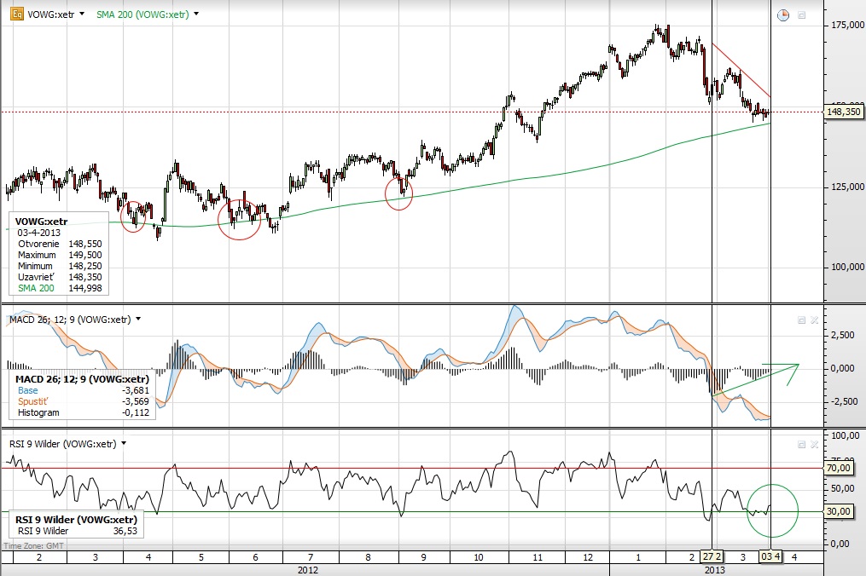Maximize the MACD indicator panel

pyautogui.click(x=801, y=320)
